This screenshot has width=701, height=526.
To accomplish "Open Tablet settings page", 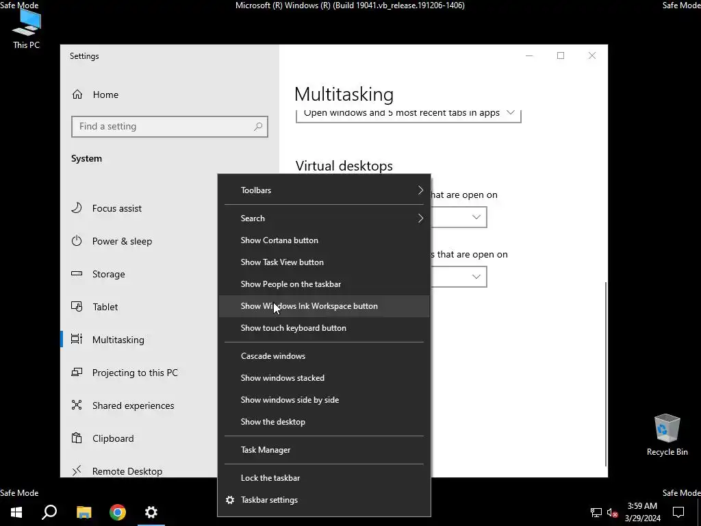I will pyautogui.click(x=138, y=307).
